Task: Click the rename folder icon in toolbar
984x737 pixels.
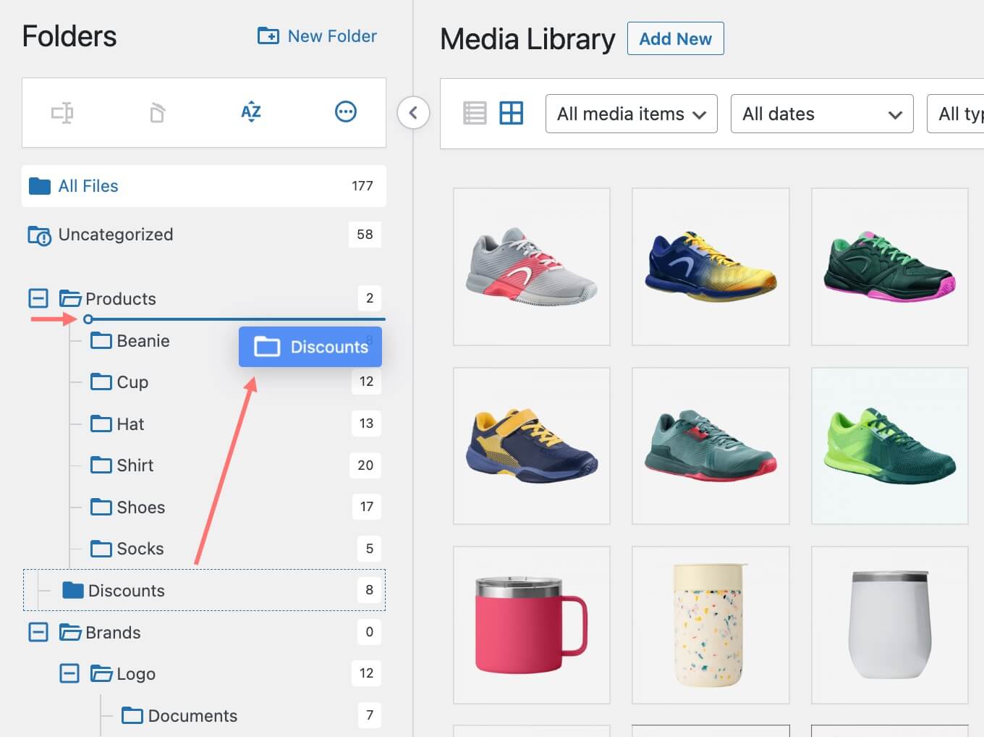Action: [x=62, y=112]
